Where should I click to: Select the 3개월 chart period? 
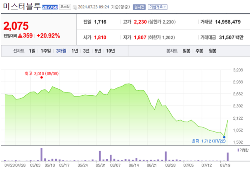[61, 51]
